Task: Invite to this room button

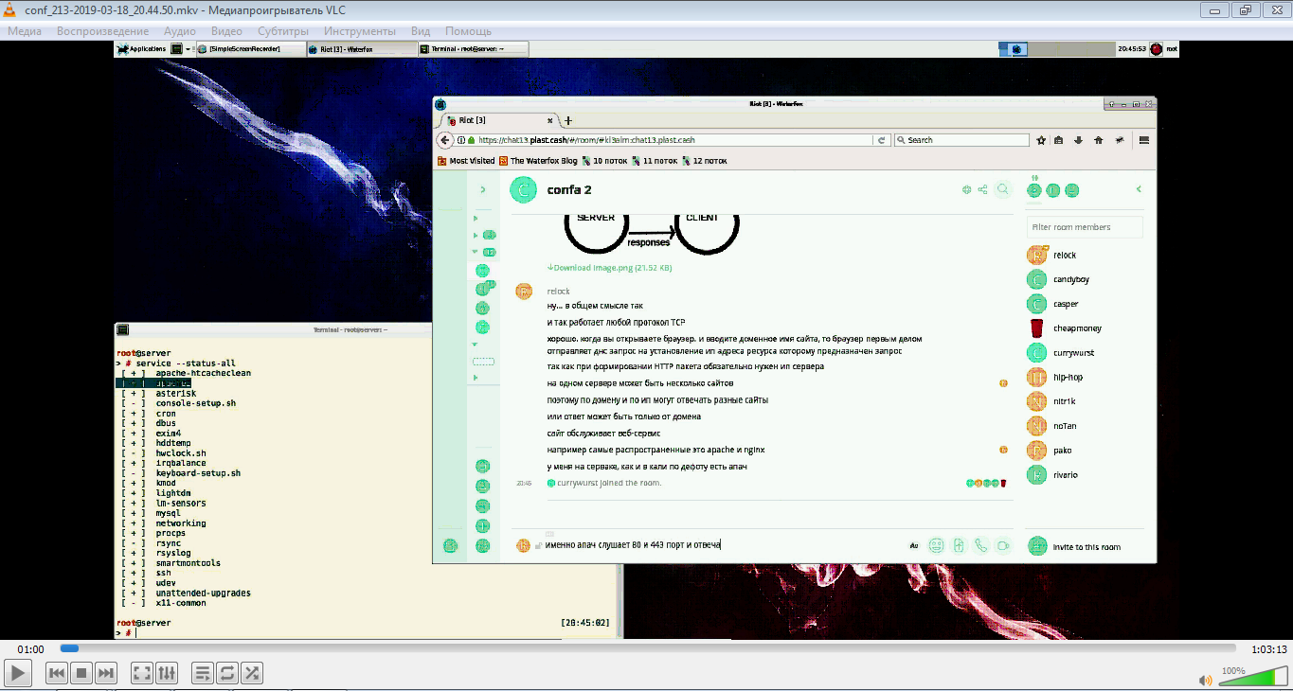Action: (1074, 546)
